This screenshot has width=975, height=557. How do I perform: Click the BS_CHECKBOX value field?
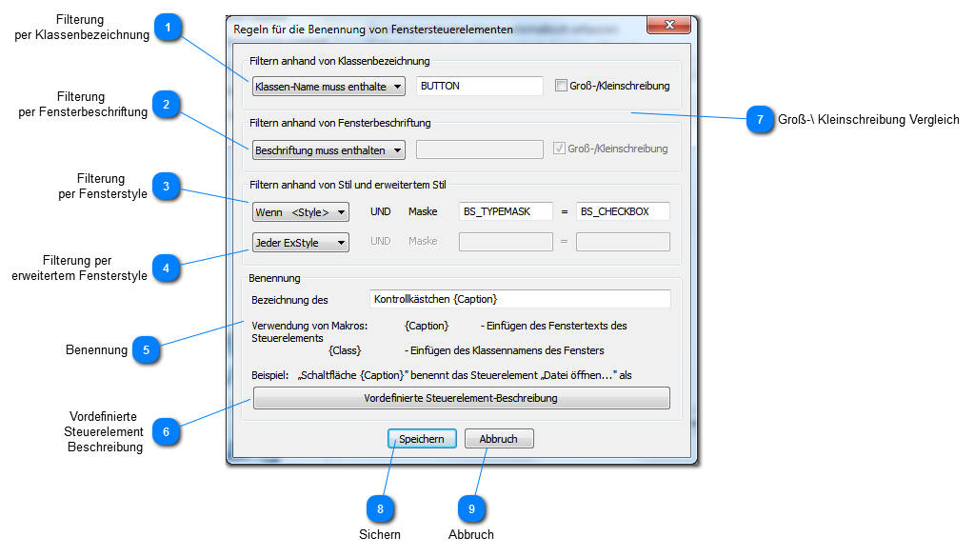[x=623, y=211]
